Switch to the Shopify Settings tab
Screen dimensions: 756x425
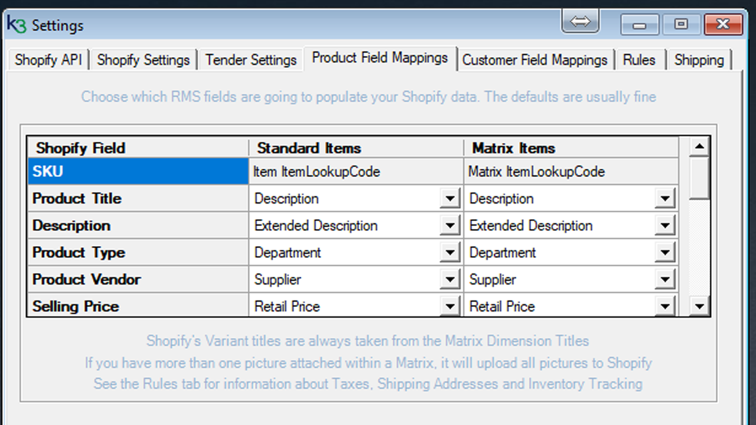pyautogui.click(x=144, y=60)
